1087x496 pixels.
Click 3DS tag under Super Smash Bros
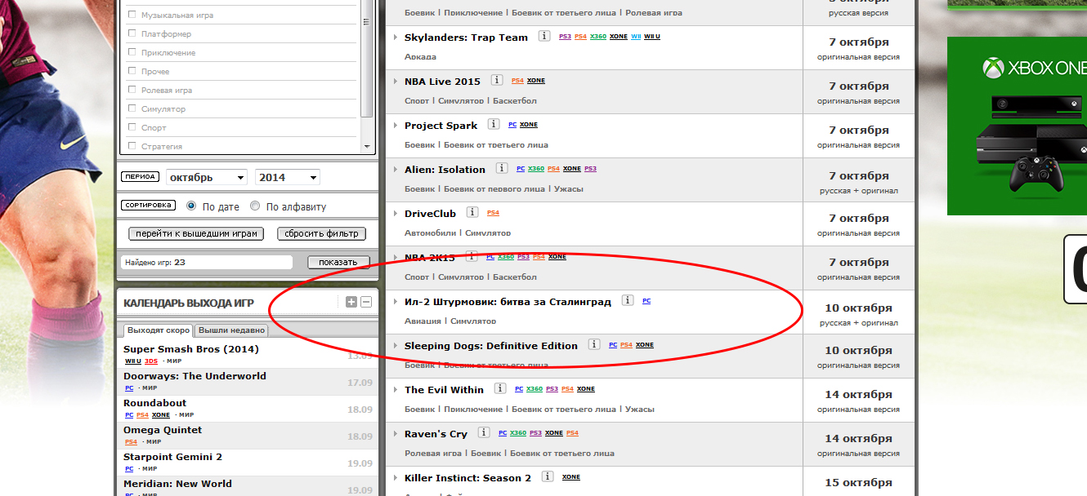click(x=150, y=361)
